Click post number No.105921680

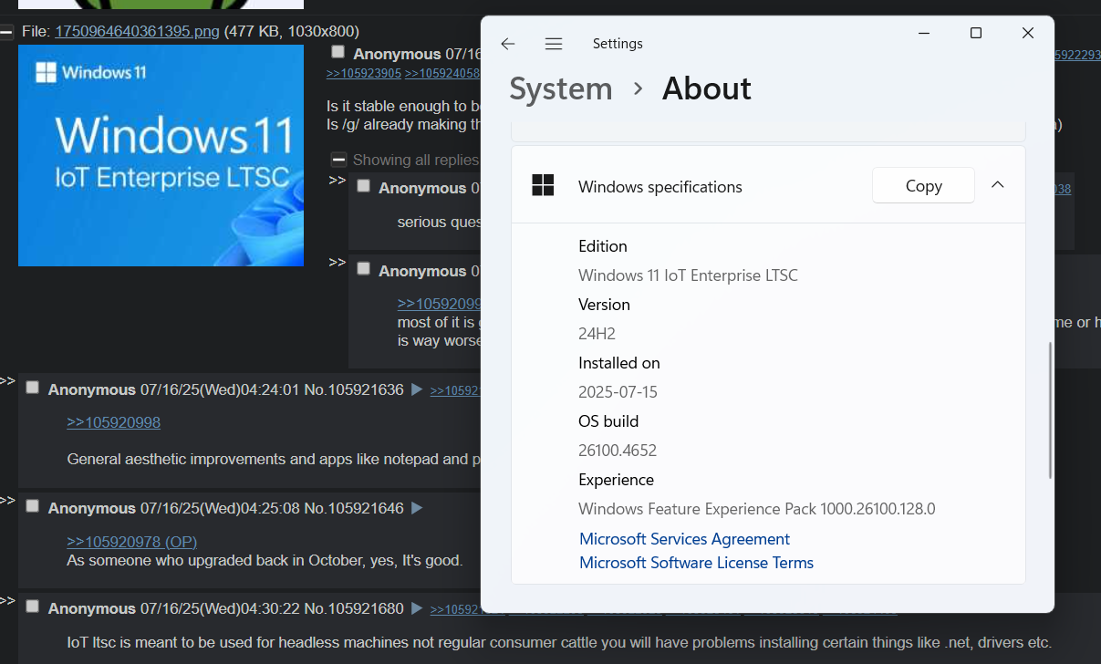[x=354, y=608]
